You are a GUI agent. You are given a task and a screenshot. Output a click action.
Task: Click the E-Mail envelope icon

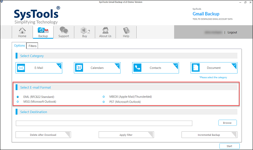coord(21,68)
